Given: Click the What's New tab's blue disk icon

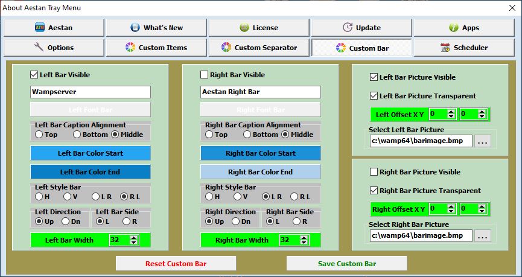Looking at the screenshot, I should [x=135, y=28].
